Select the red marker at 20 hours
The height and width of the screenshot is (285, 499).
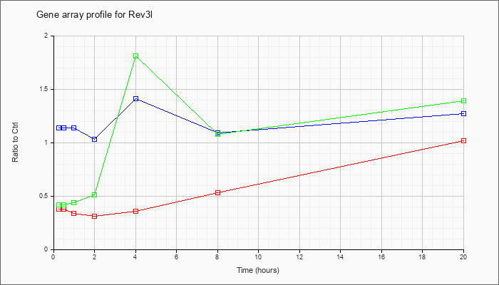tap(463, 140)
